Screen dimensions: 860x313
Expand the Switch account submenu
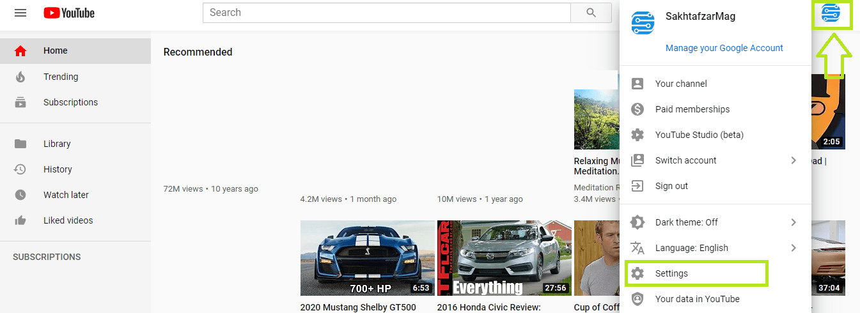(794, 160)
